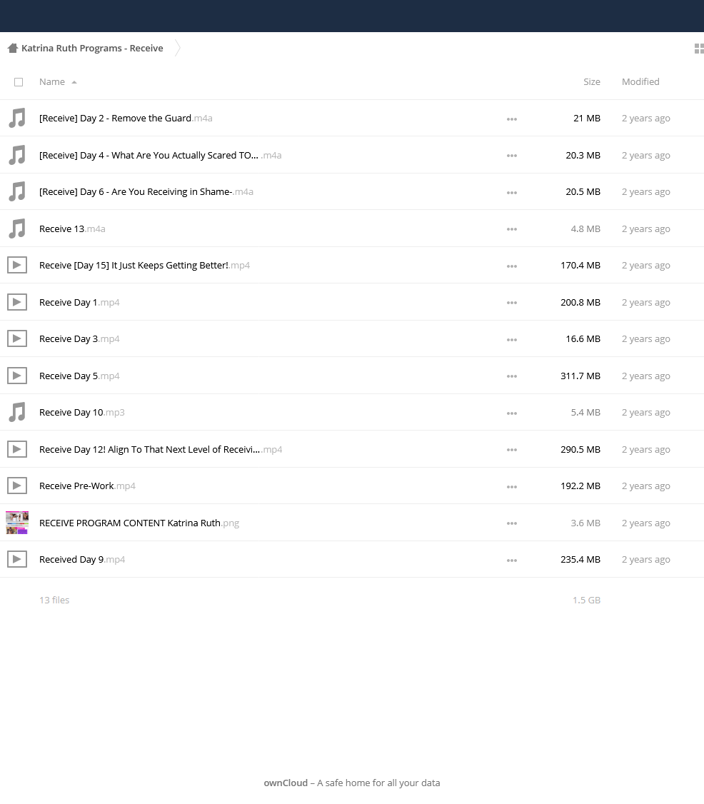Open Katrina Ruth Programs - Receive breadcrumb
The image size is (704, 804).
click(x=92, y=49)
